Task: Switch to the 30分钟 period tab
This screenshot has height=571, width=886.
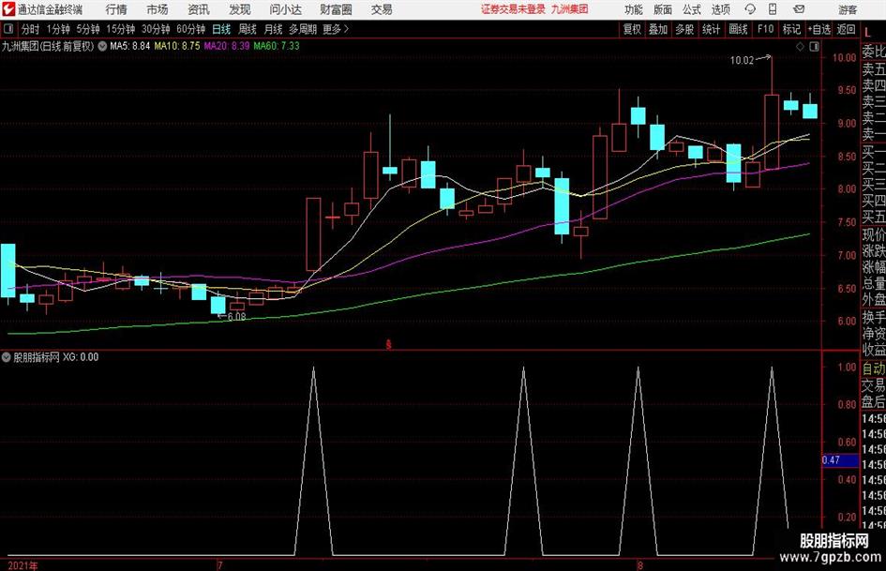Action: click(x=156, y=29)
